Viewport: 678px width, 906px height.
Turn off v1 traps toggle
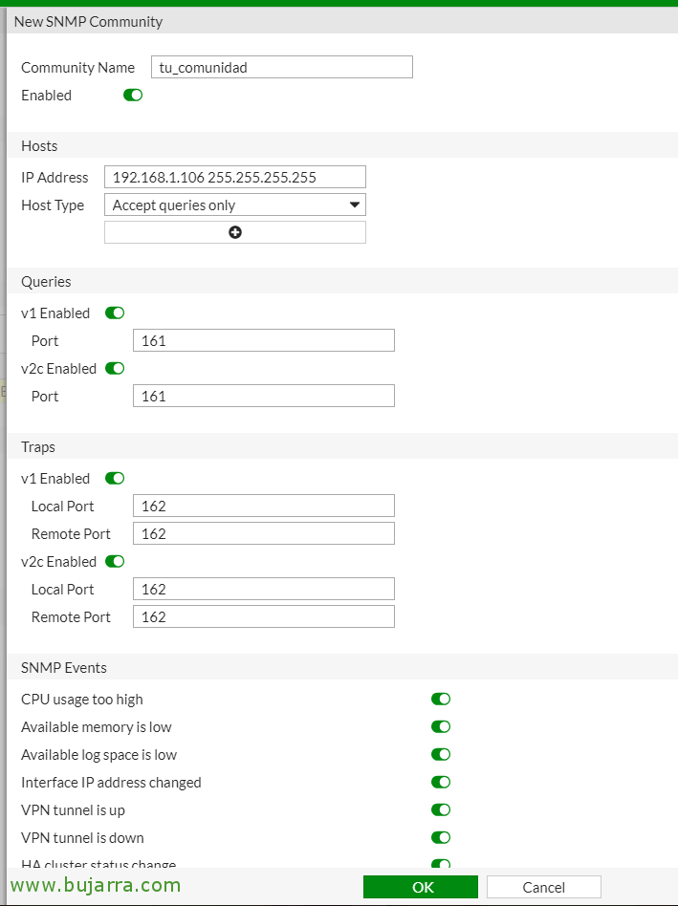point(115,478)
